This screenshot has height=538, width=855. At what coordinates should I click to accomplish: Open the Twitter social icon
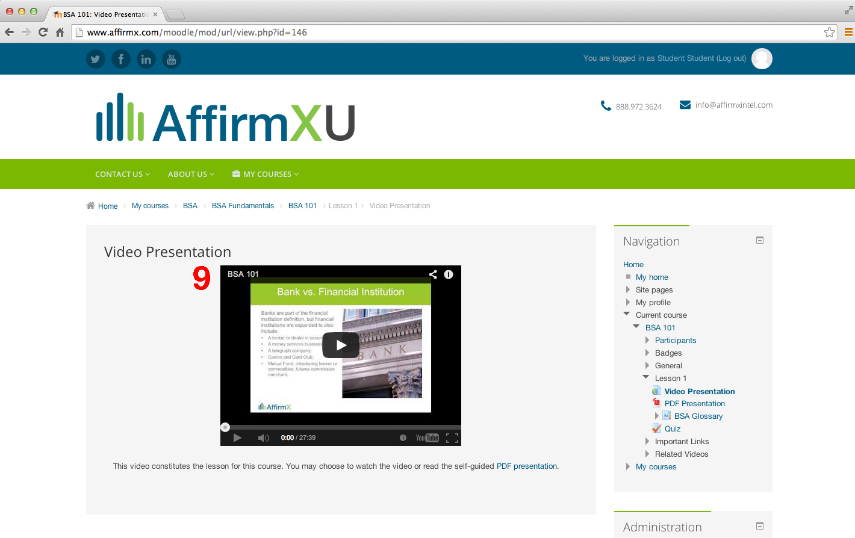[95, 59]
